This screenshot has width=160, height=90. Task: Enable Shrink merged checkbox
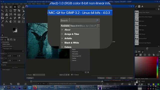pyautogui.click(x=1, y=70)
